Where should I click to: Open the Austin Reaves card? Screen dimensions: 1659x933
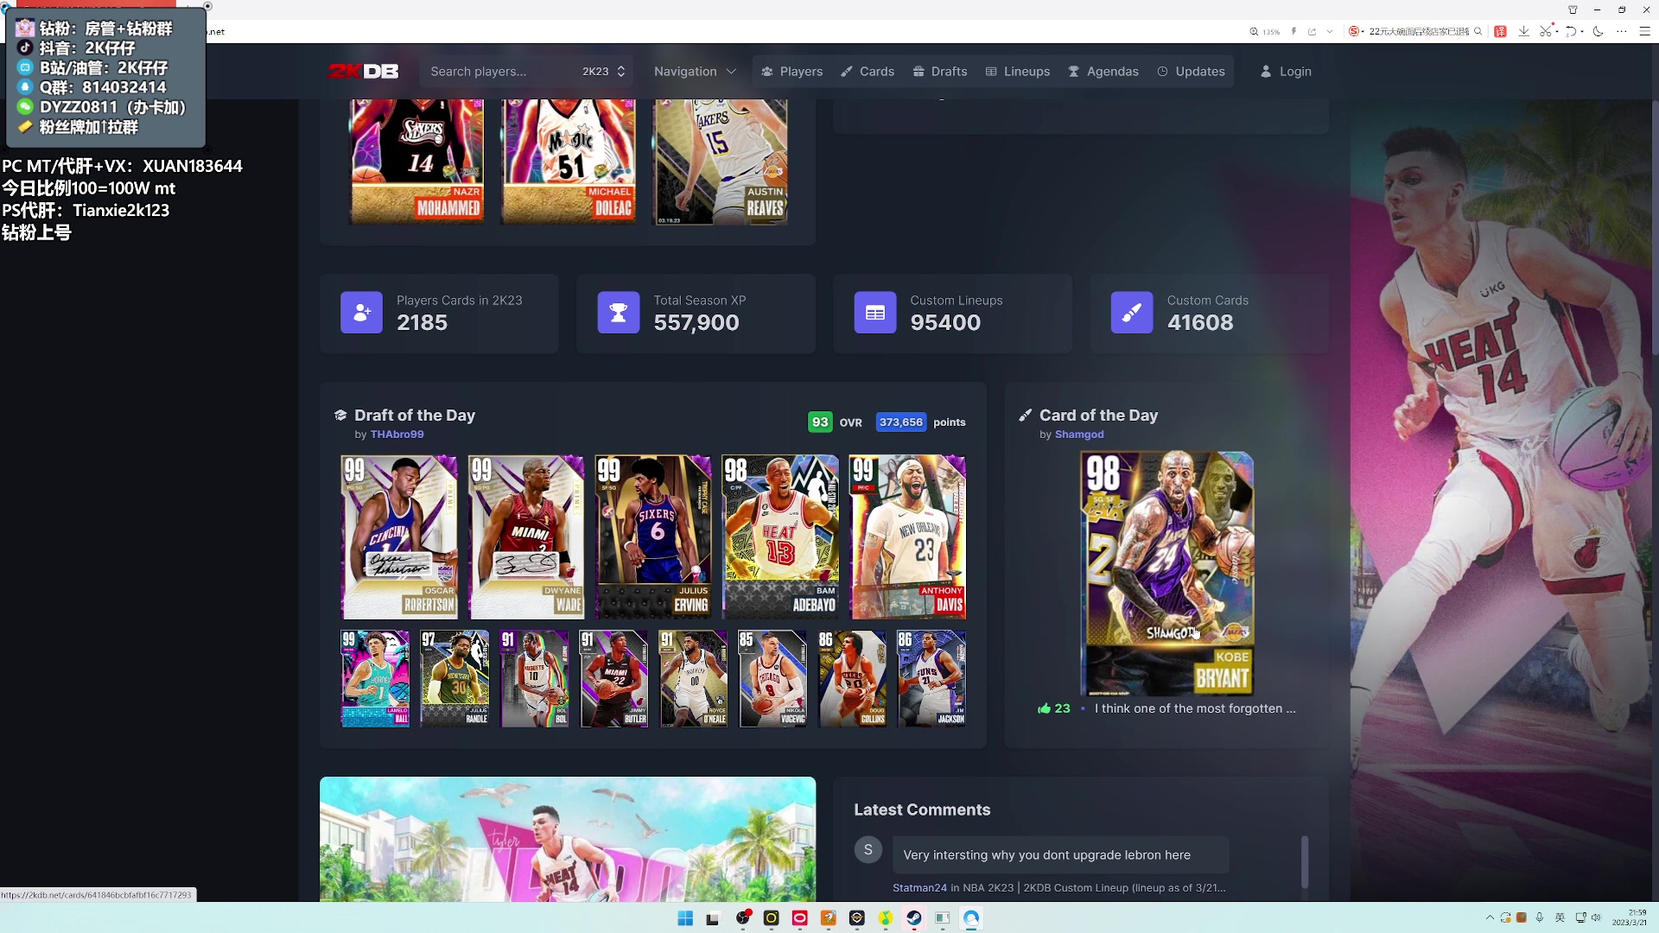pos(721,162)
